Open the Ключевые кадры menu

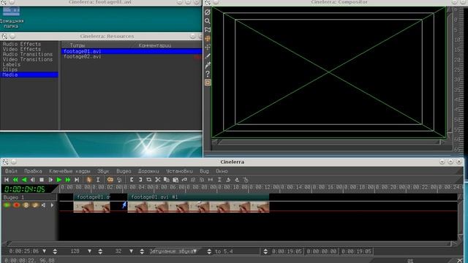[70, 171]
